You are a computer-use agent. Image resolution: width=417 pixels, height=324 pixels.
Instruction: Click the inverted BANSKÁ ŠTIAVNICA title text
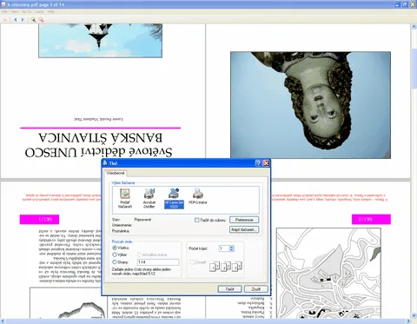point(100,137)
